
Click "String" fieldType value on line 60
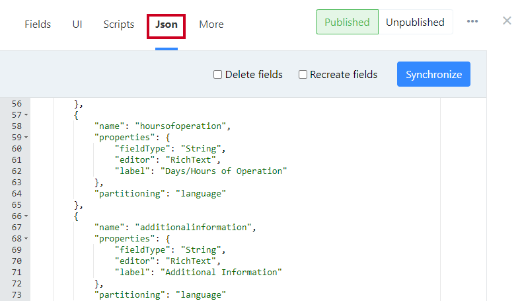pos(201,149)
